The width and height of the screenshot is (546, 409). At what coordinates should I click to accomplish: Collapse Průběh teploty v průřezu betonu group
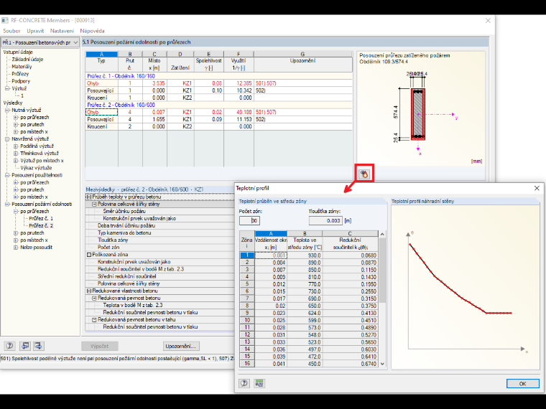click(x=89, y=197)
